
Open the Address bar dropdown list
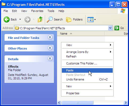110,28
